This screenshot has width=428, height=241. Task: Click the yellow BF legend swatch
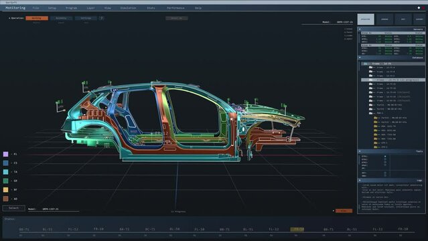tap(6, 189)
